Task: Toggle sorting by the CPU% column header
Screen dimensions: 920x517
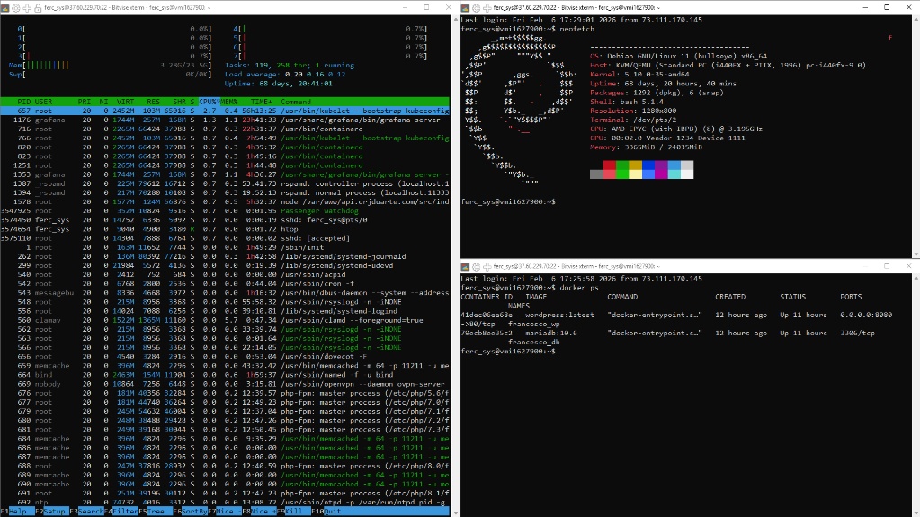Action: tap(209, 102)
